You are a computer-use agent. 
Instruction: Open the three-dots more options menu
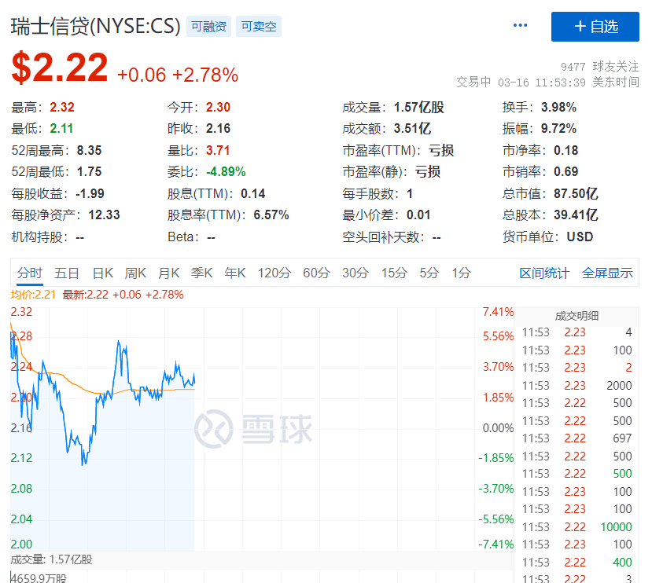coord(520,26)
